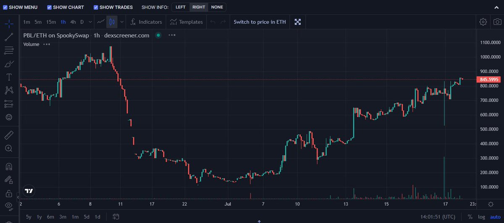Select the 15m interval
This screenshot has width=504, height=223.
pyautogui.click(x=51, y=22)
